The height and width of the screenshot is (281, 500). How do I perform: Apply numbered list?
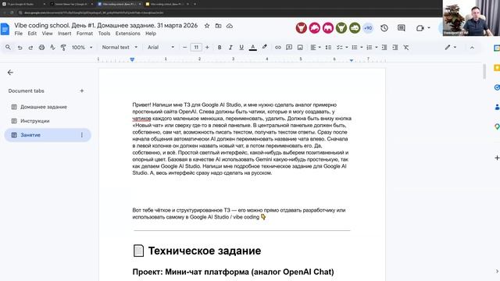click(x=370, y=47)
